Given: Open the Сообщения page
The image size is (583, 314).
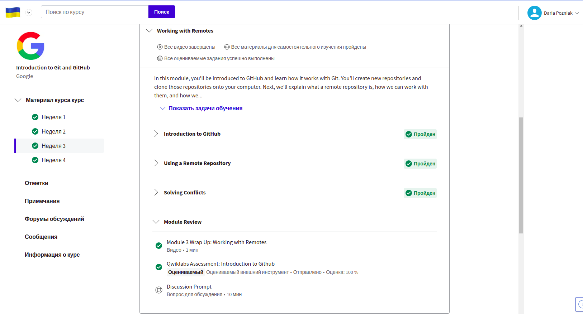Looking at the screenshot, I should point(41,237).
